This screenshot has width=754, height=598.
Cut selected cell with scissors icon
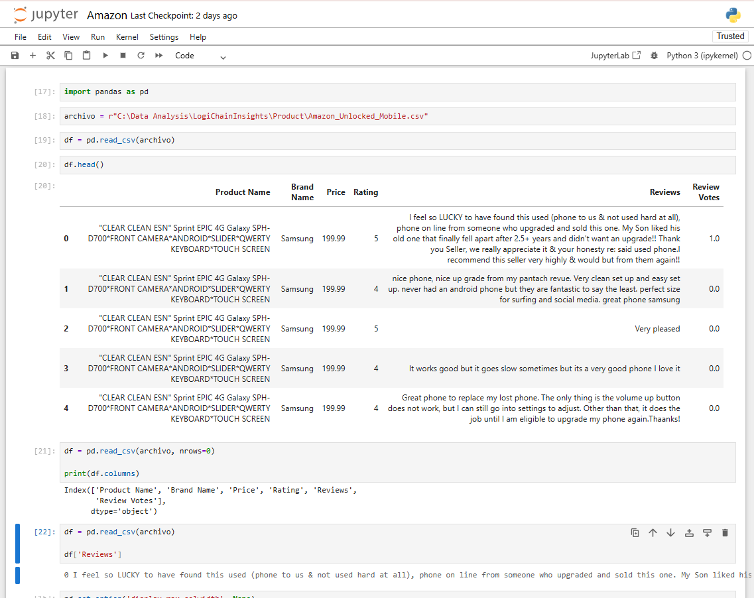[x=50, y=55]
